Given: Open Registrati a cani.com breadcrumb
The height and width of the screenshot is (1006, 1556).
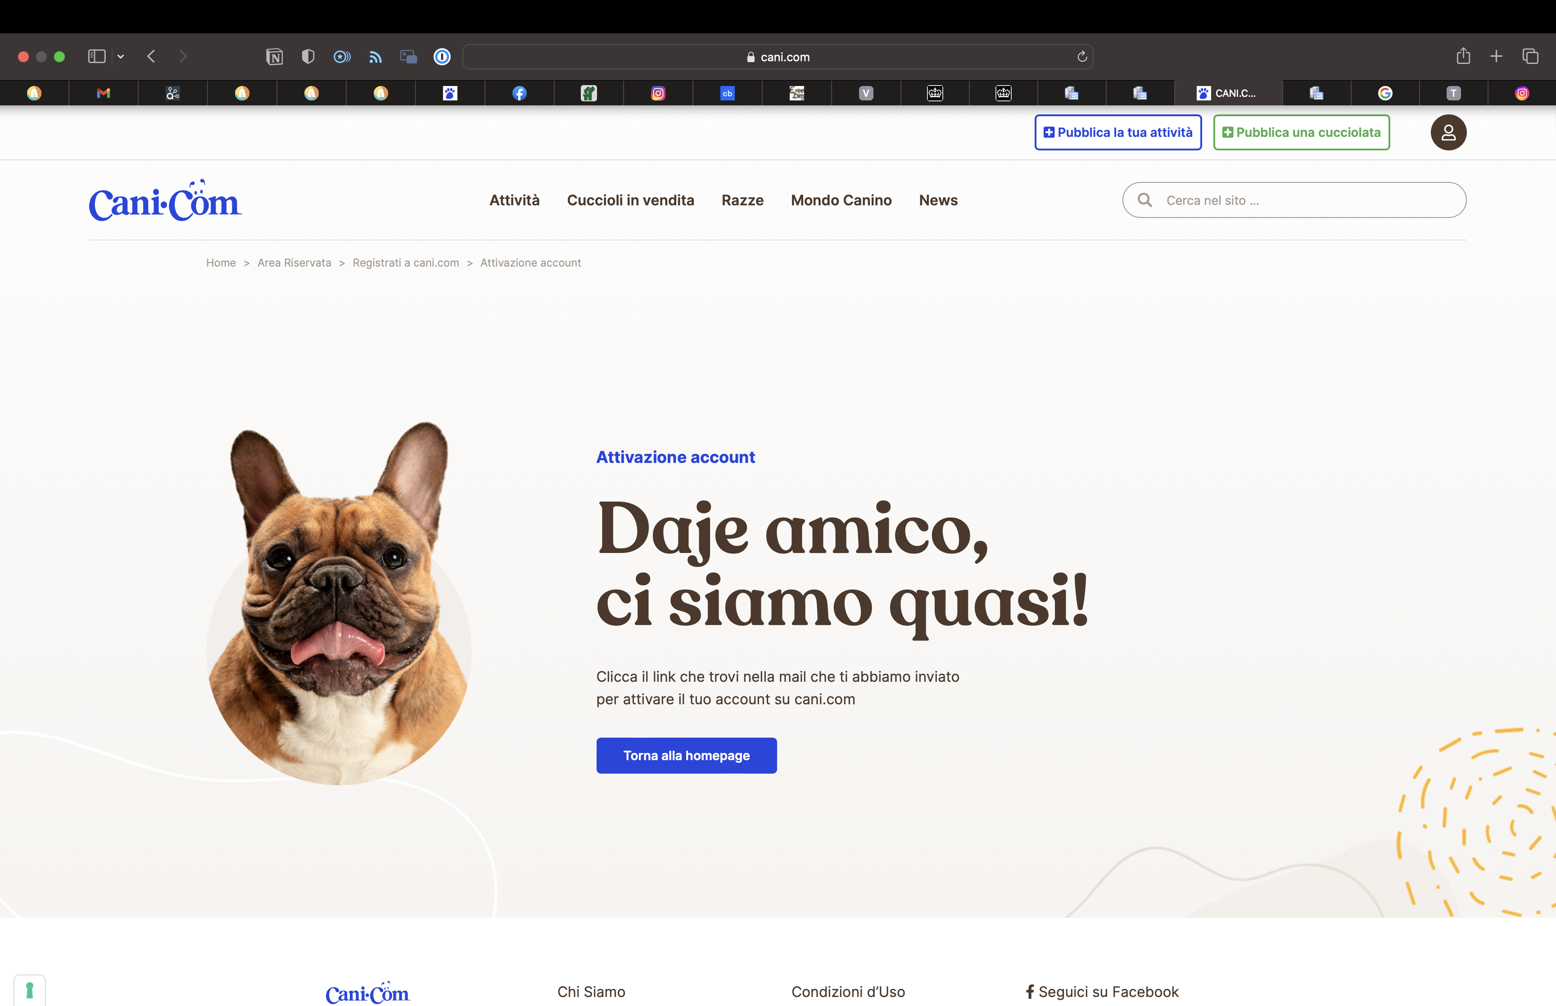Looking at the screenshot, I should click(x=406, y=263).
